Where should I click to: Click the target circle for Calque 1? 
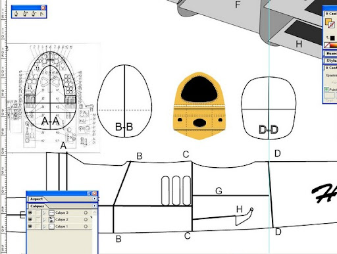click(x=86, y=226)
